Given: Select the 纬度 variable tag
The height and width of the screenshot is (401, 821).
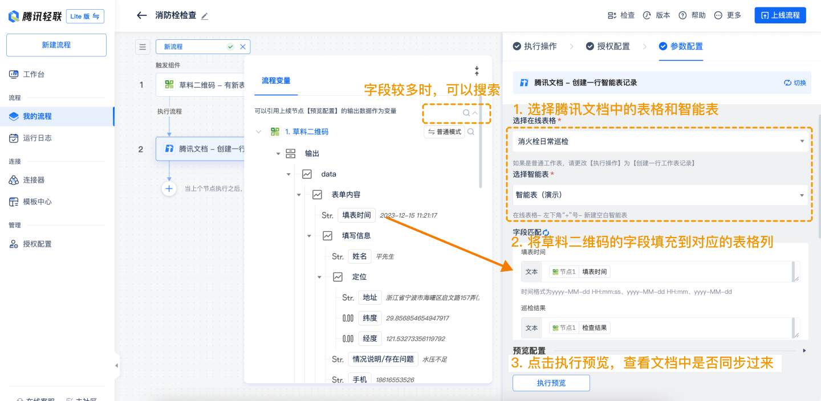Looking at the screenshot, I should point(370,318).
